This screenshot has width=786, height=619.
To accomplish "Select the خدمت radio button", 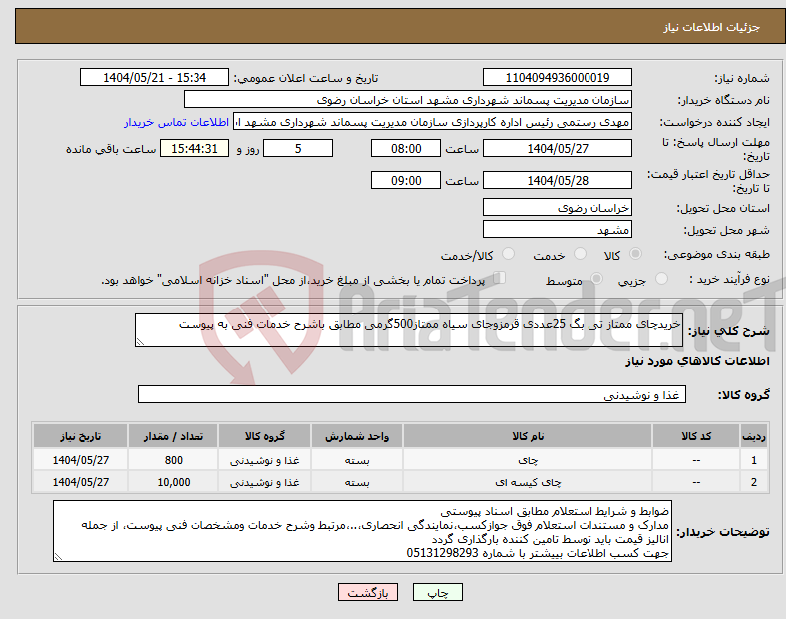I will coord(580,254).
